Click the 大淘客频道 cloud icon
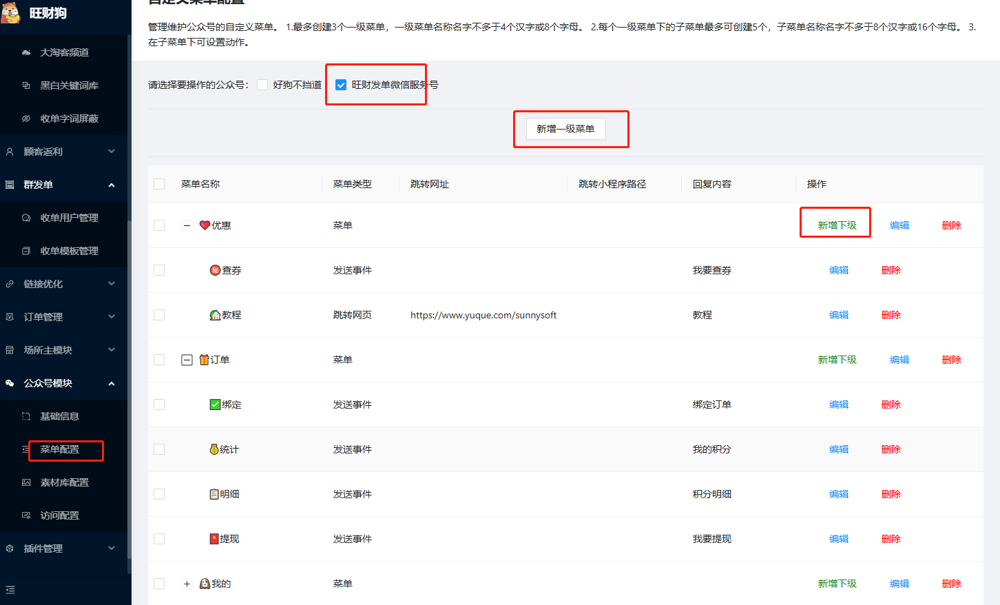The height and width of the screenshot is (605, 1000). [26, 52]
